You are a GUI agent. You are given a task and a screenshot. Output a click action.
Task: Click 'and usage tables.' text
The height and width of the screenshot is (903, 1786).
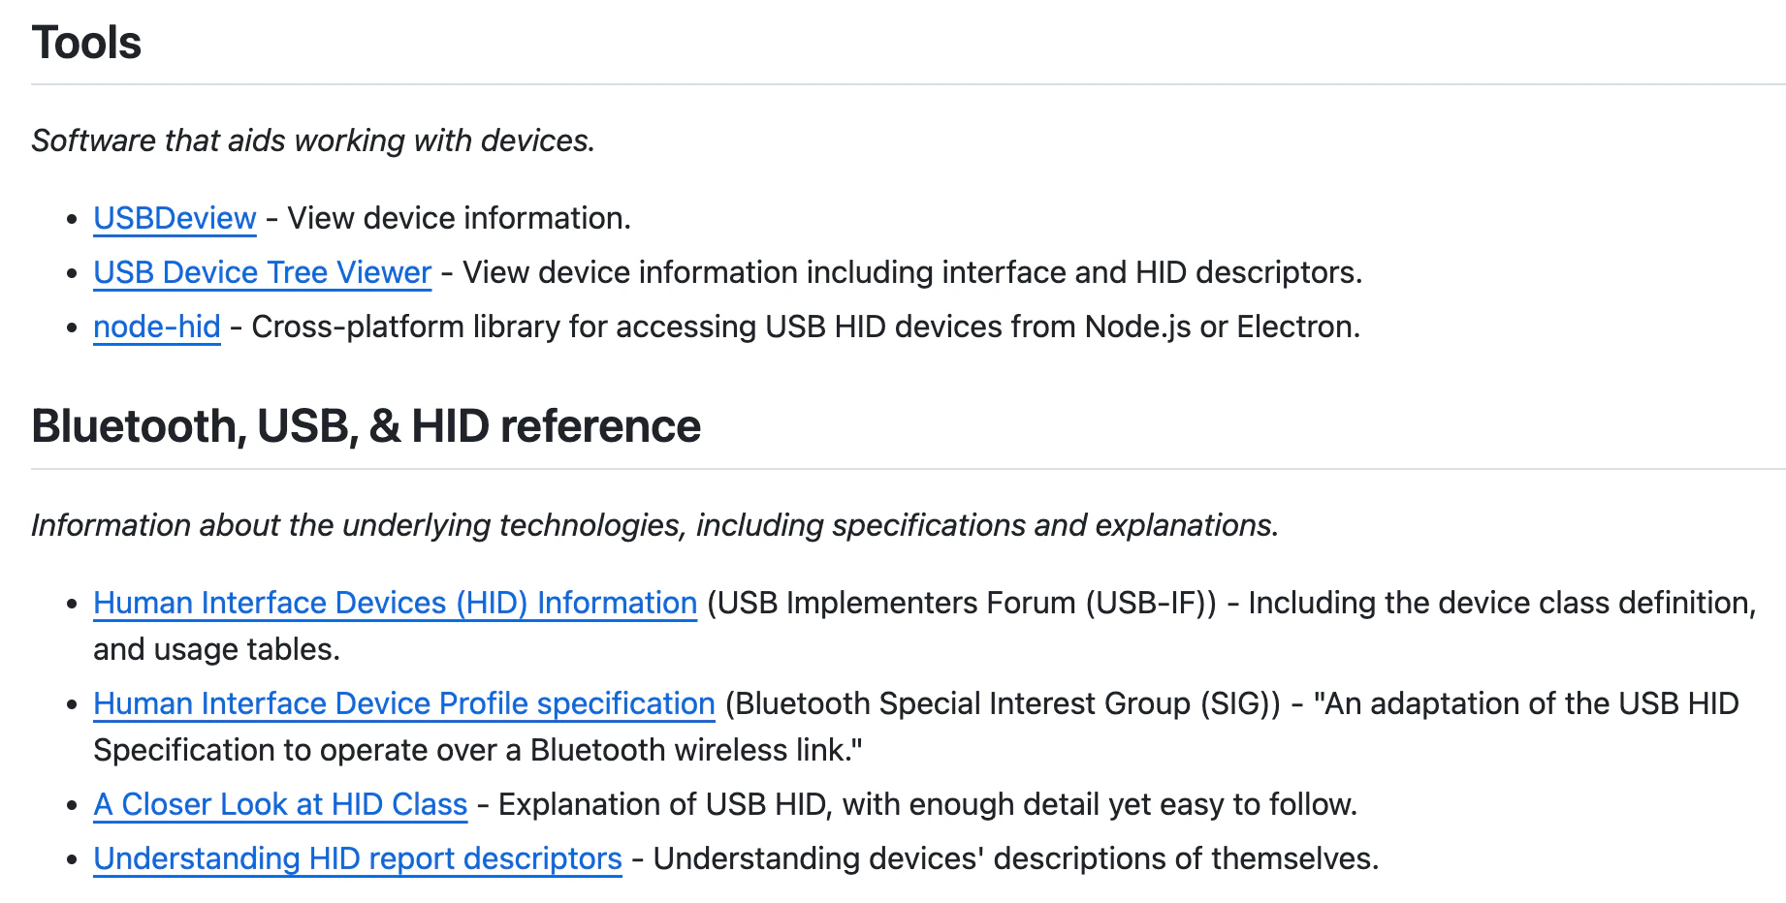click(217, 649)
